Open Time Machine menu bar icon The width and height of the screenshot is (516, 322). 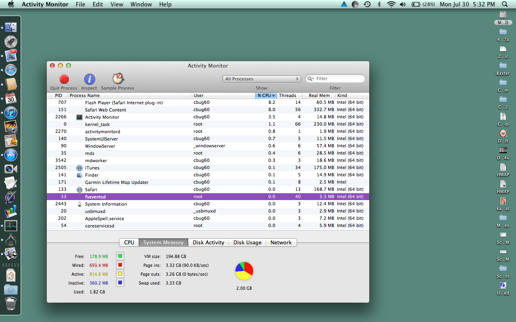tap(367, 4)
